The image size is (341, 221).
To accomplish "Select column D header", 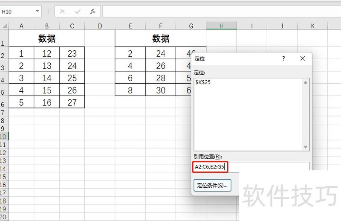I will point(100,26).
